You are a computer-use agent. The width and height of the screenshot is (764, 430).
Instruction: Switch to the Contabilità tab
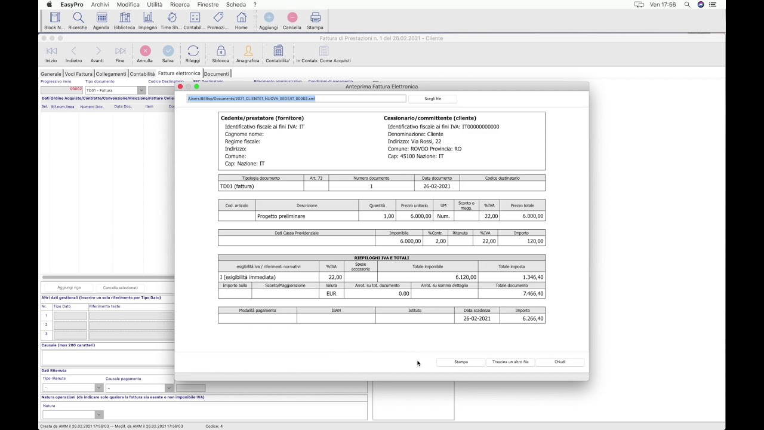click(142, 74)
